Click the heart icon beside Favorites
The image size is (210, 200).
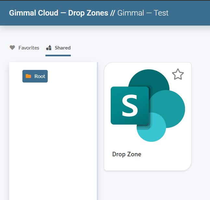pyautogui.click(x=12, y=48)
